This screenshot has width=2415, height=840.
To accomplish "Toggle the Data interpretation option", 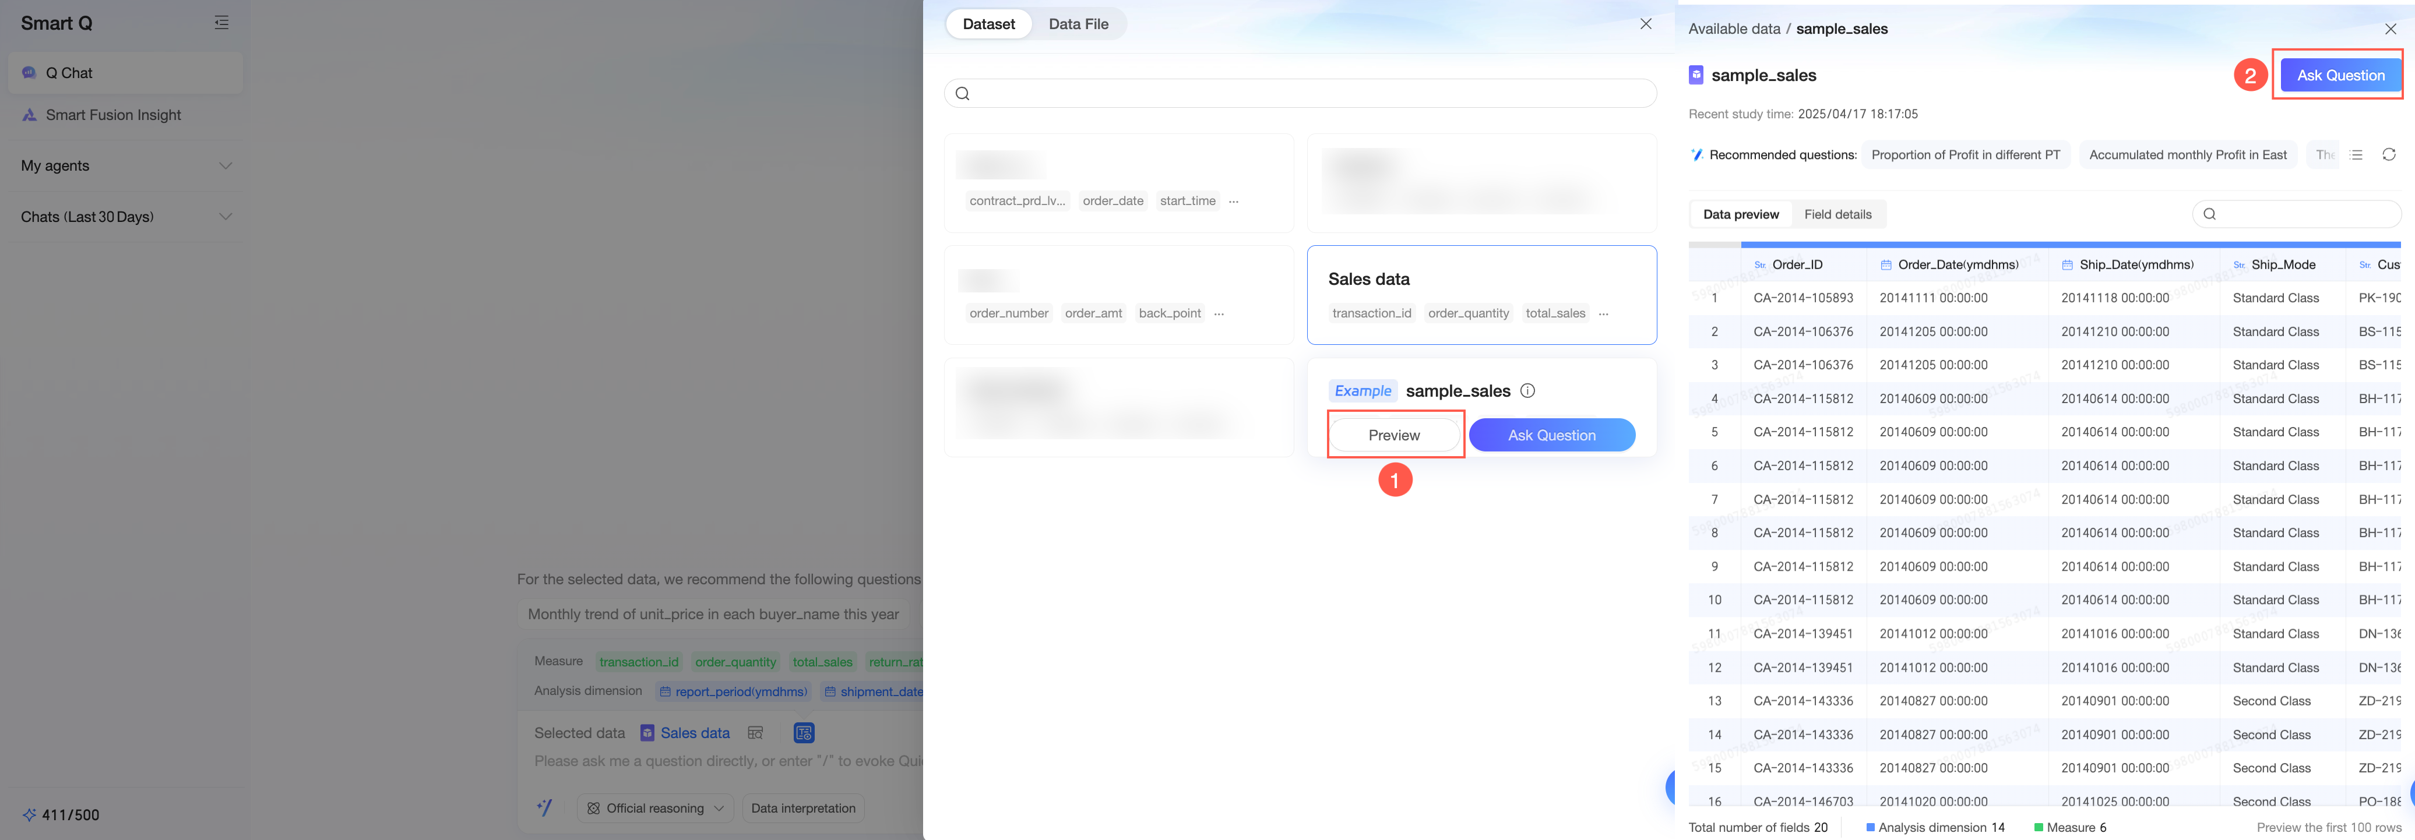I will [802, 808].
